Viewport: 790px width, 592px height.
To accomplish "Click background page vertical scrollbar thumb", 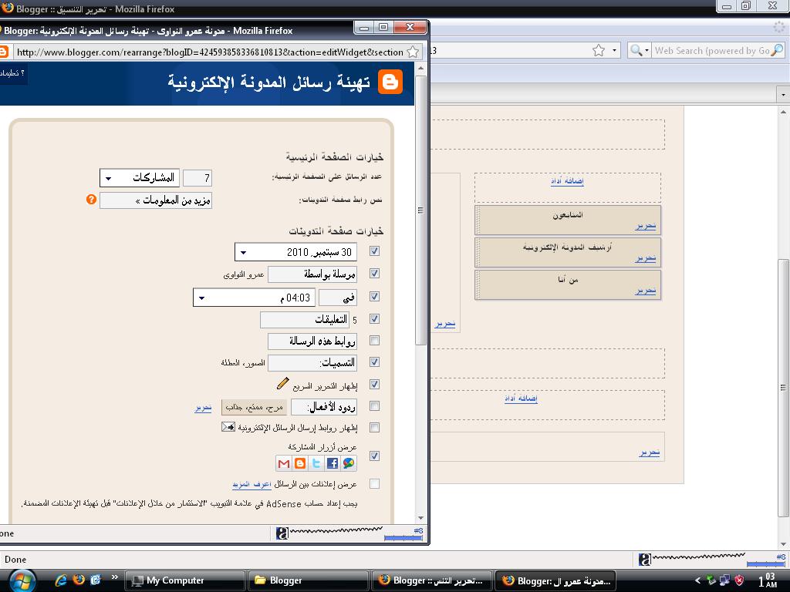I will point(784,388).
